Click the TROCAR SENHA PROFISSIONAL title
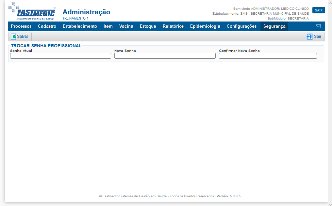Viewport: 332px width, 206px height. 46,46
